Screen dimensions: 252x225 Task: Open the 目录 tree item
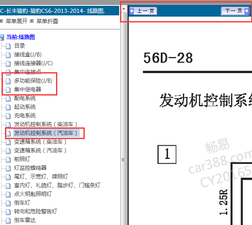click(x=20, y=46)
